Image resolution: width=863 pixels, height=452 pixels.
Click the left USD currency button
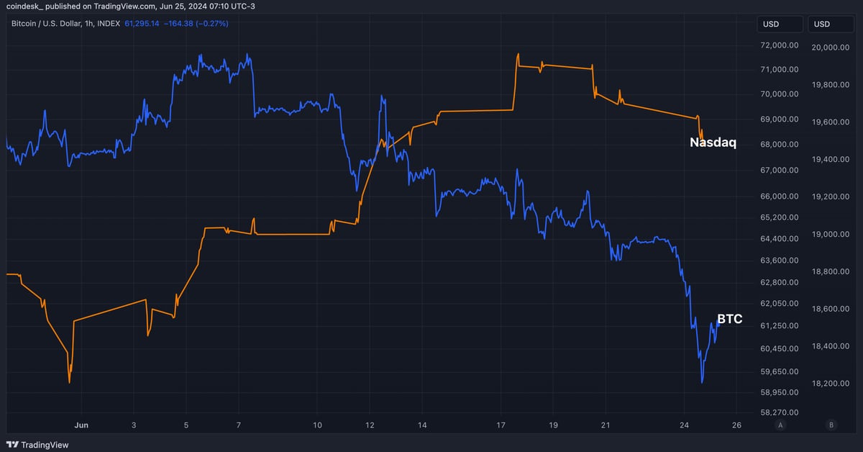pos(779,24)
